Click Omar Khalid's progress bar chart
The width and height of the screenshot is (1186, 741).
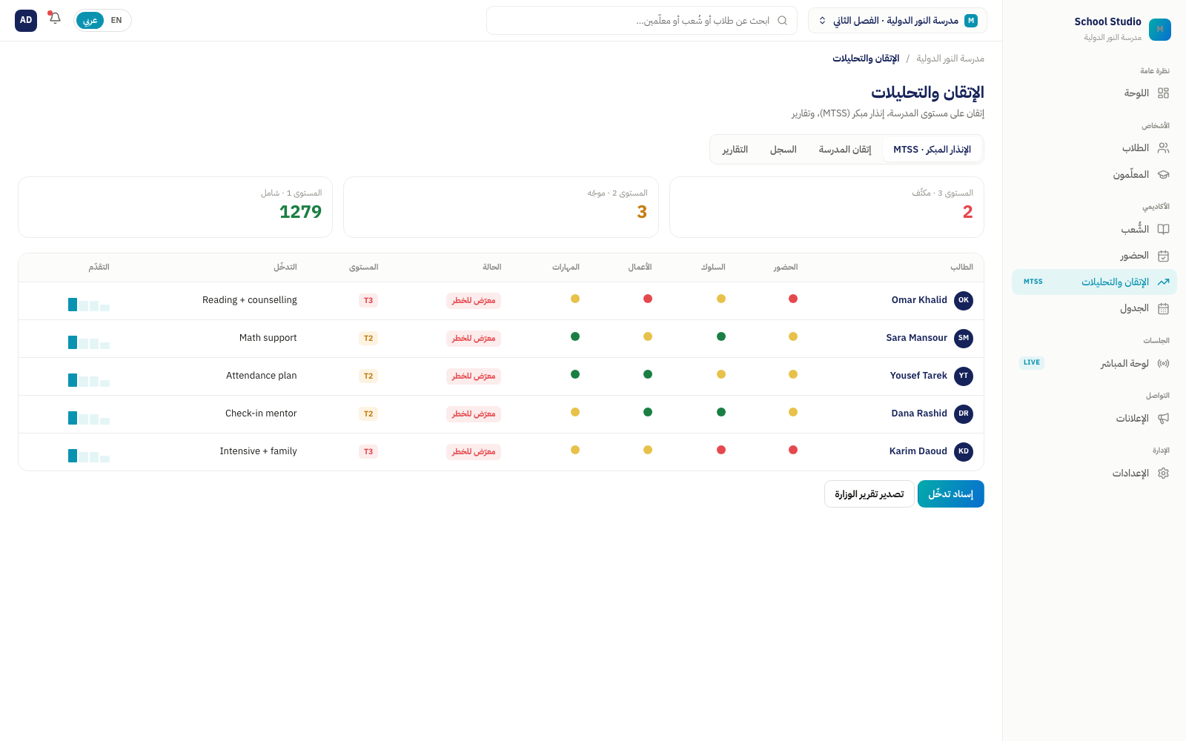click(89, 304)
